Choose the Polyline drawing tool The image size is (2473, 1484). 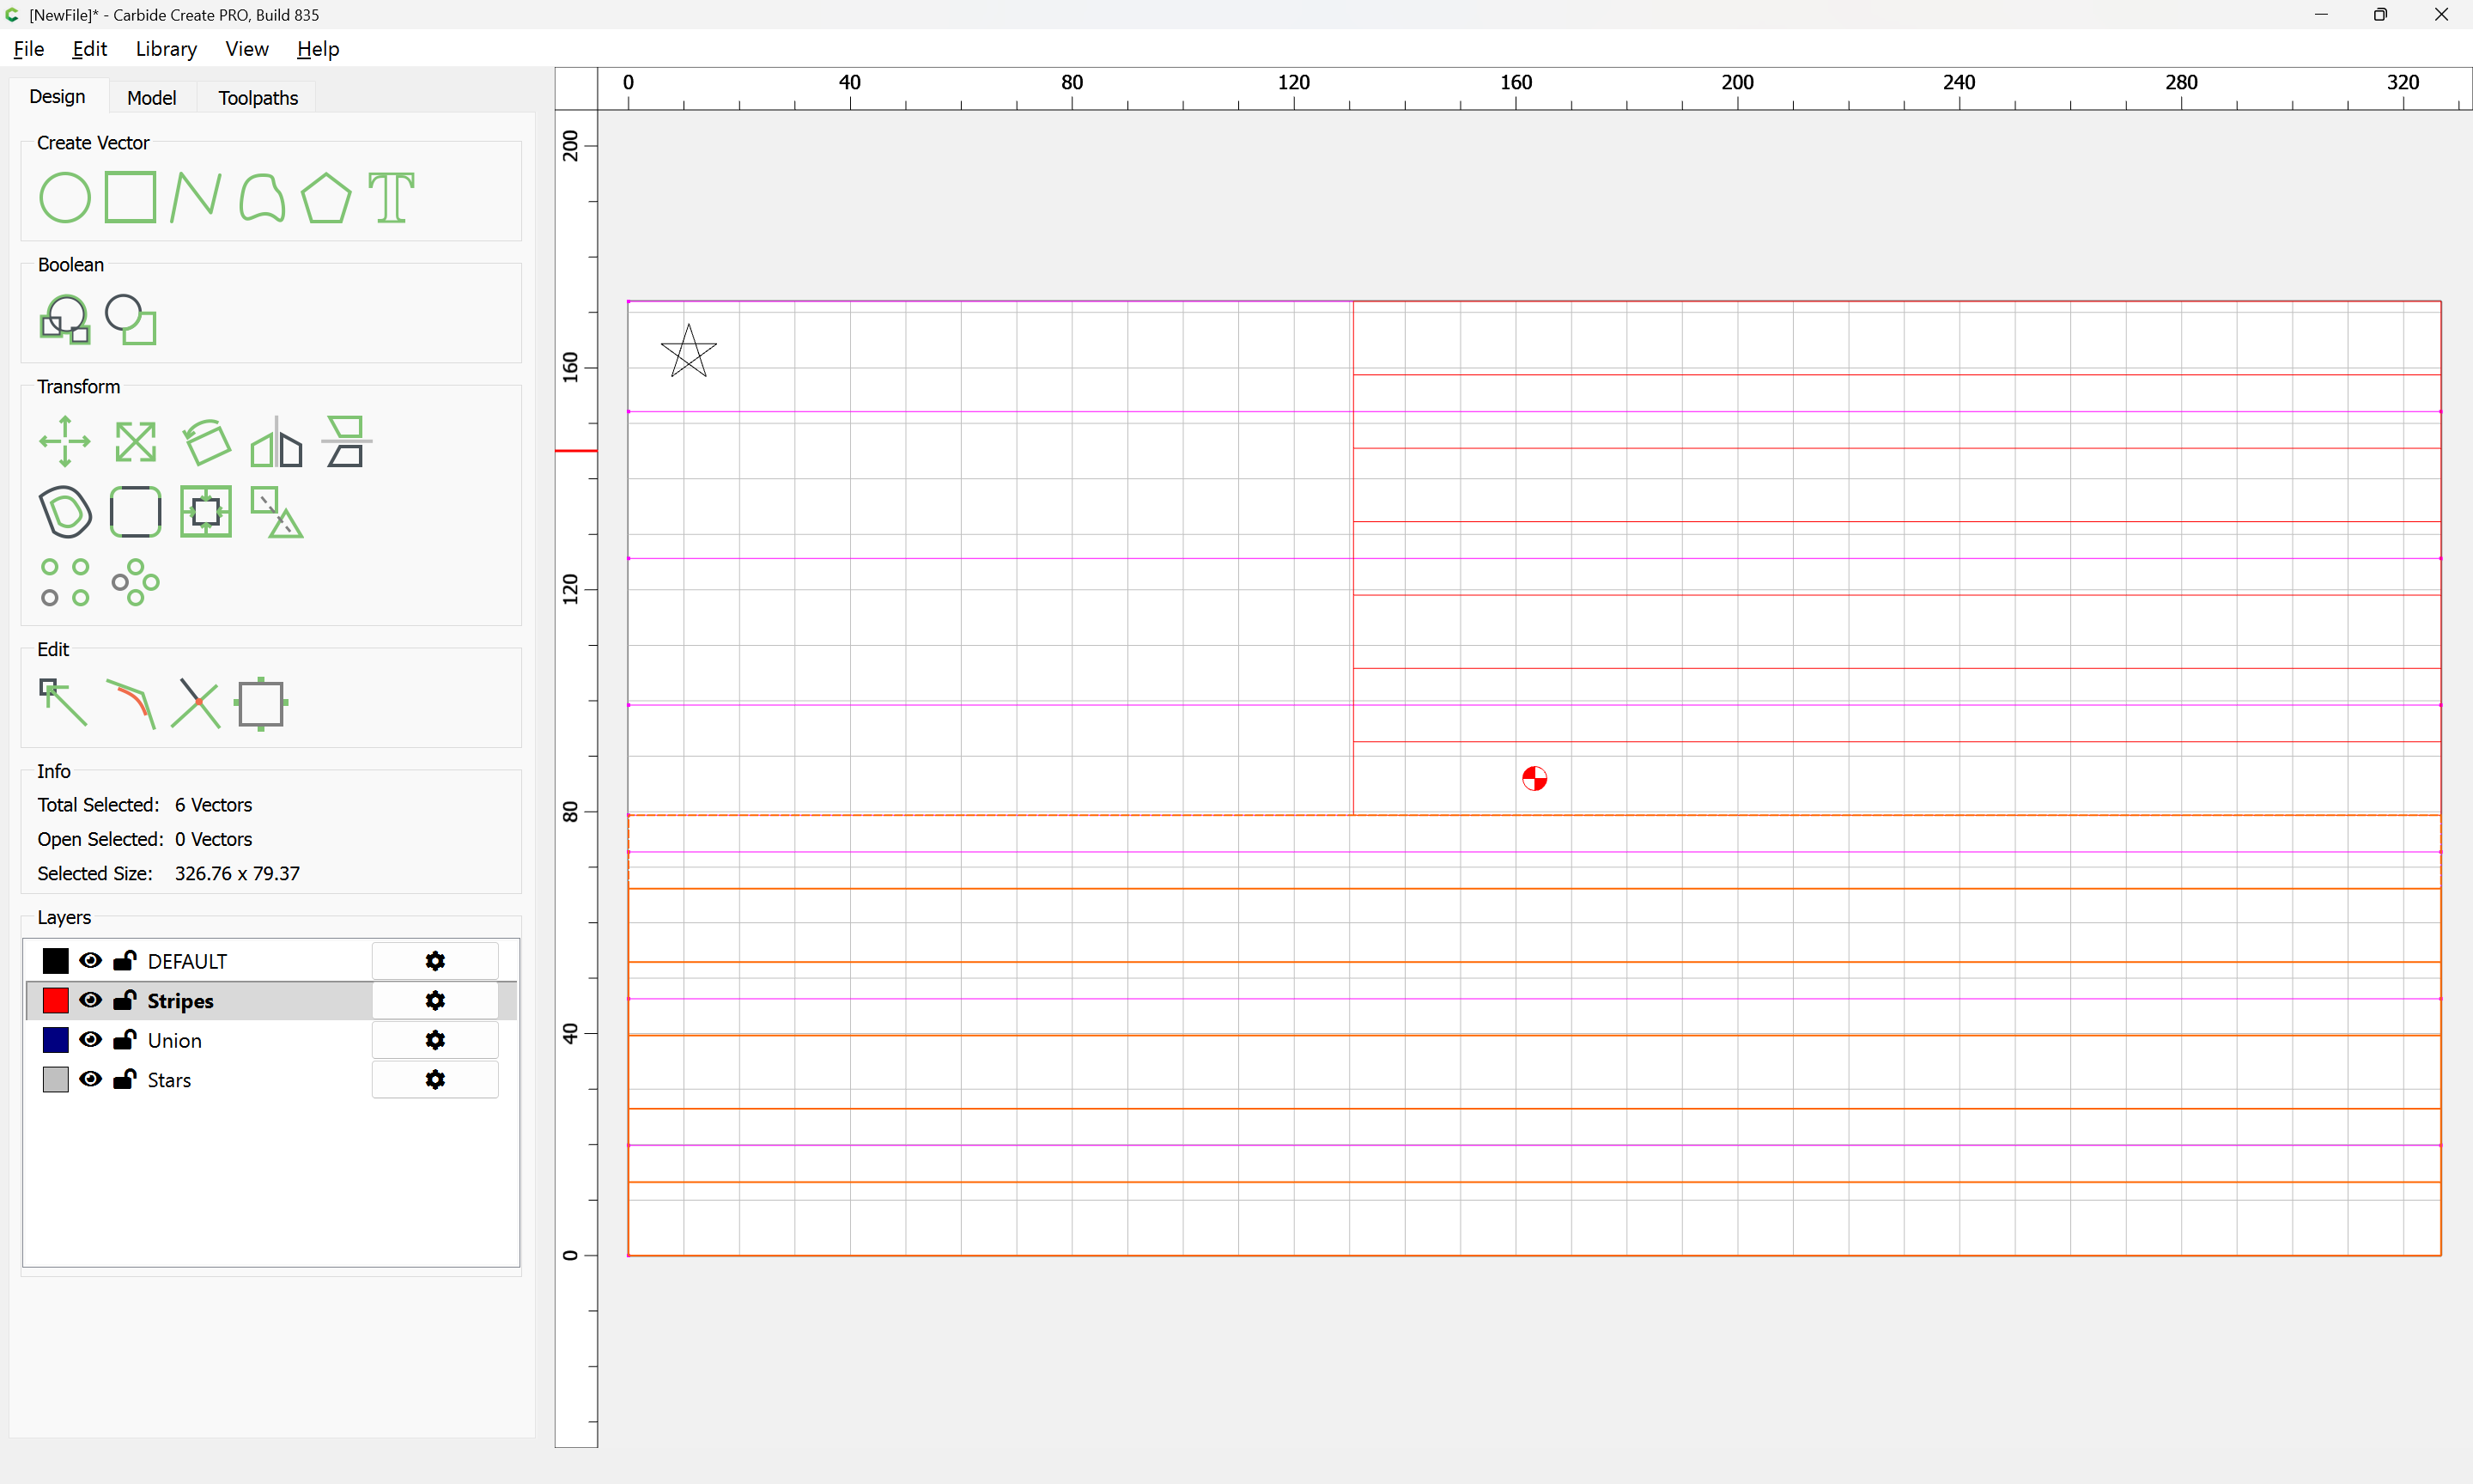[195, 197]
